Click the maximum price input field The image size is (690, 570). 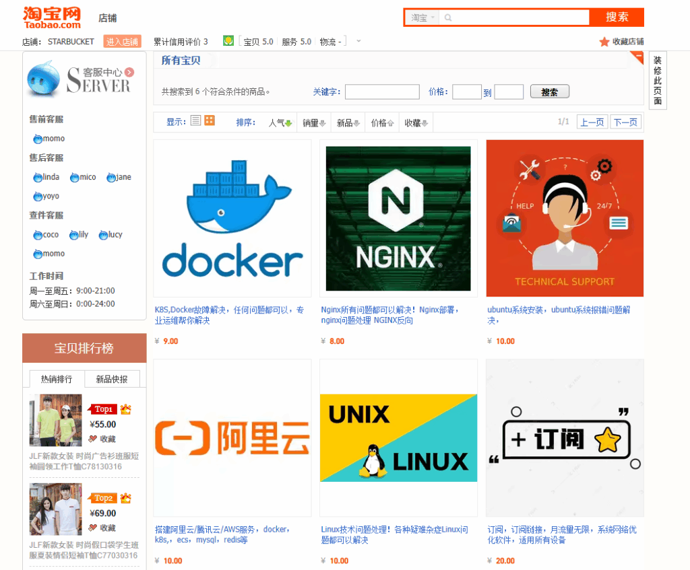(509, 92)
